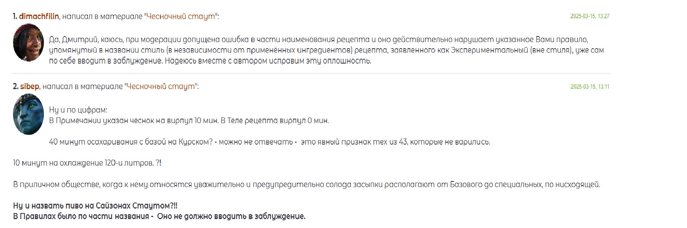Click dimachfilin's avatar with the smiling face

coord(28,43)
